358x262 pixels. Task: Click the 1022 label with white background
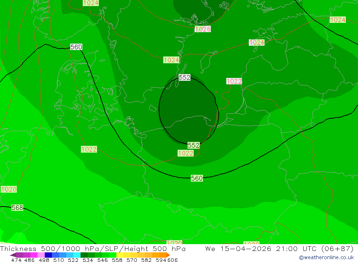point(234,81)
